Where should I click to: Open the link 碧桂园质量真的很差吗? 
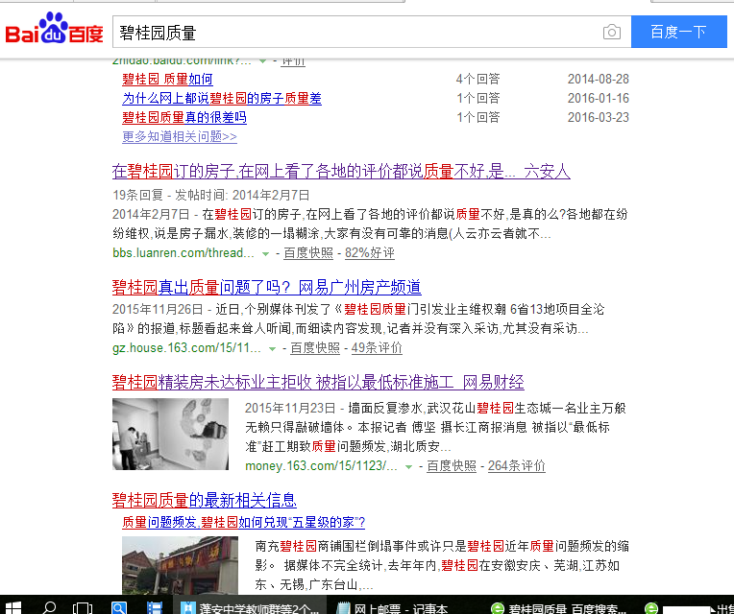pos(184,117)
